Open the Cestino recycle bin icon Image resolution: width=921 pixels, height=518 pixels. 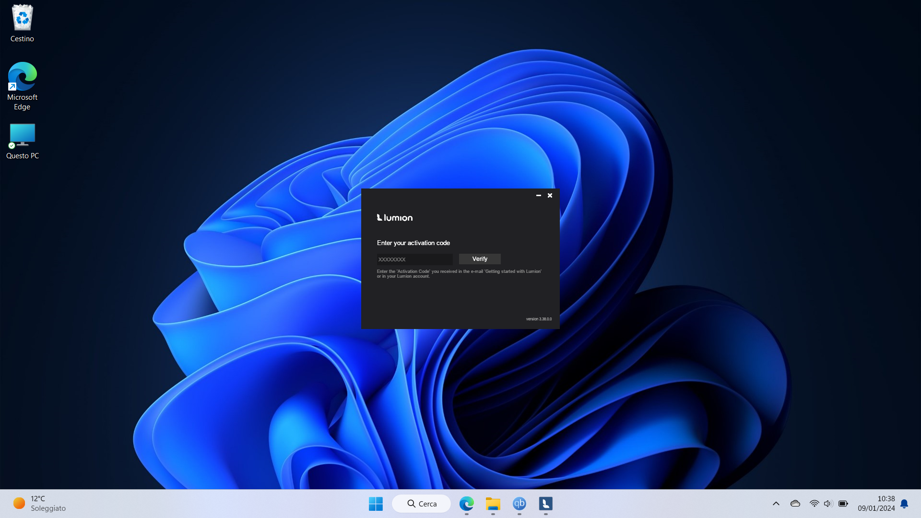(x=22, y=24)
